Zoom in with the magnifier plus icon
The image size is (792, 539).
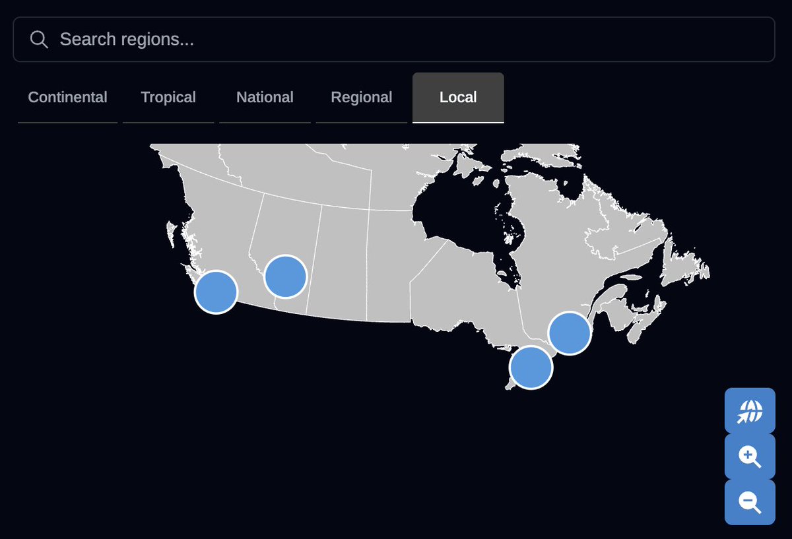coord(750,457)
